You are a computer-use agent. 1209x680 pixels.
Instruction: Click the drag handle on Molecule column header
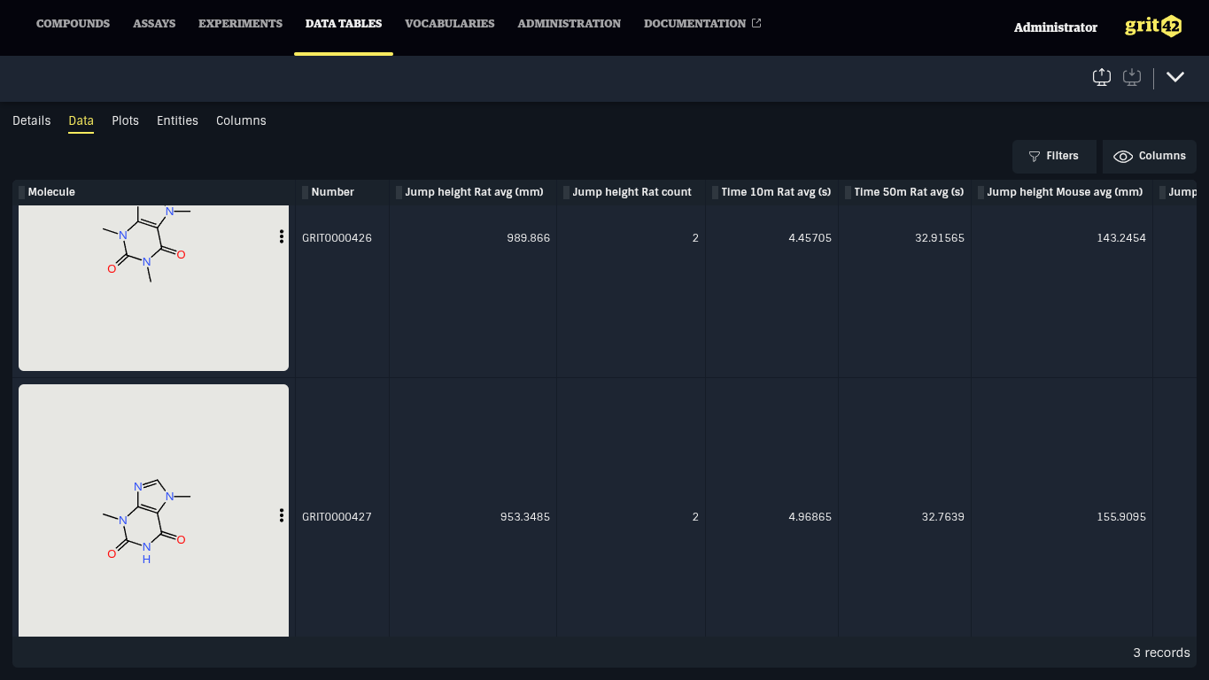[22, 192]
